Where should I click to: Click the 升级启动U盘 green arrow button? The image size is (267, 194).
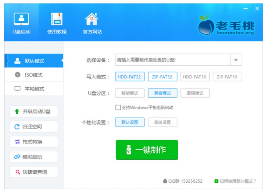(33, 111)
